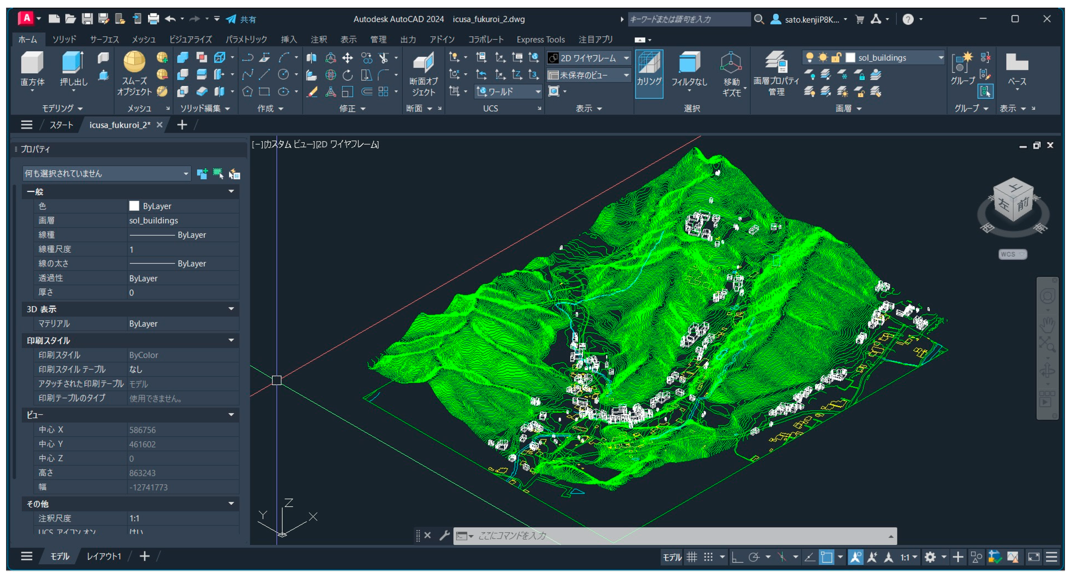Toggle grid display in status bar
1072x578 pixels.
[692, 557]
